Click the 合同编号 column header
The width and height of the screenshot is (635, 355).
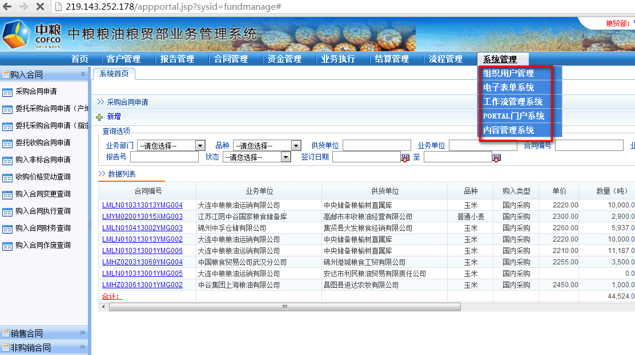[x=148, y=191]
